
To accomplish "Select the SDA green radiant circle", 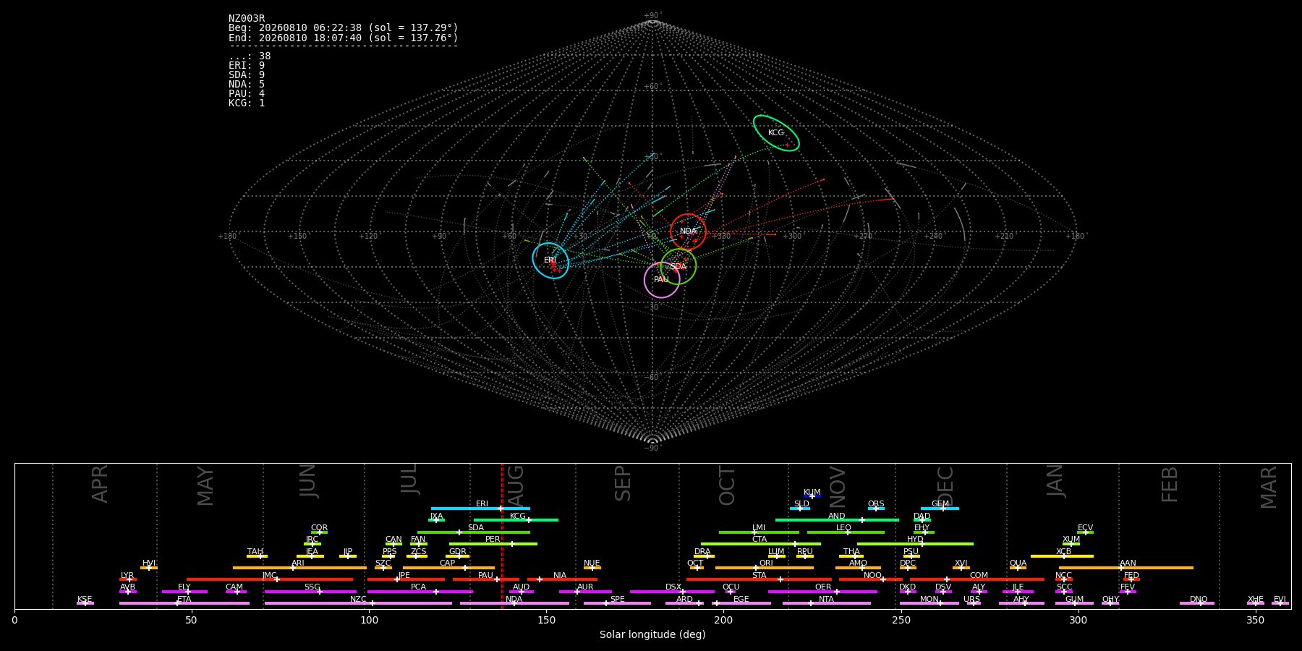I will point(678,267).
